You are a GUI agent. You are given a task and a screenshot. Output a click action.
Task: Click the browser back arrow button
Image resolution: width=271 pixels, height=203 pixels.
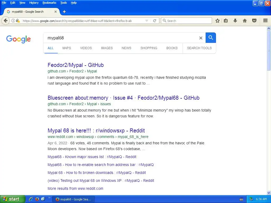point(6,21)
